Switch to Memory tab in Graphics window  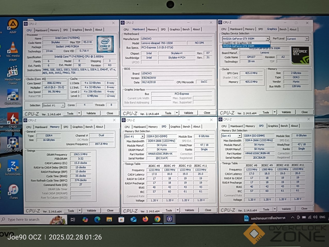[x=250, y=29]
